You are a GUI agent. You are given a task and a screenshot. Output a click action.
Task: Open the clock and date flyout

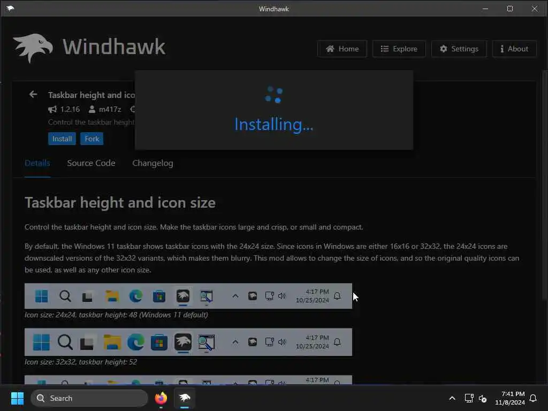pos(510,398)
